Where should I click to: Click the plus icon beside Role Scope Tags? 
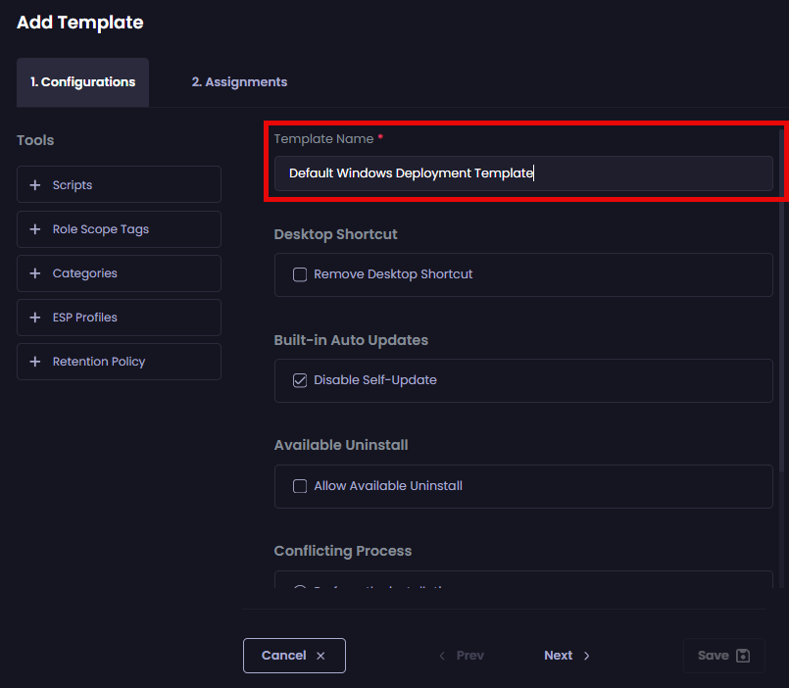[x=35, y=229]
